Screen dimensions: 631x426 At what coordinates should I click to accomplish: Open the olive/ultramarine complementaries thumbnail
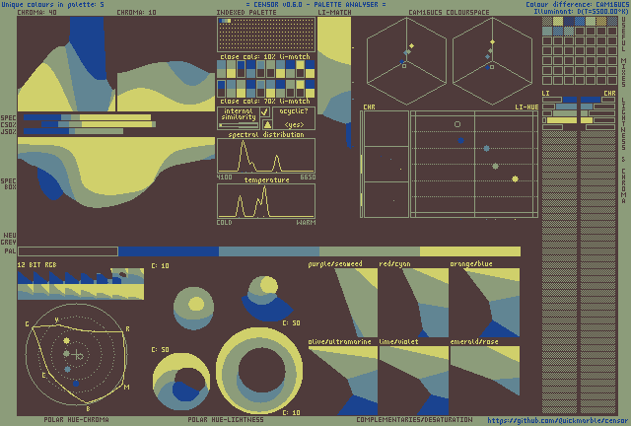tap(343, 381)
